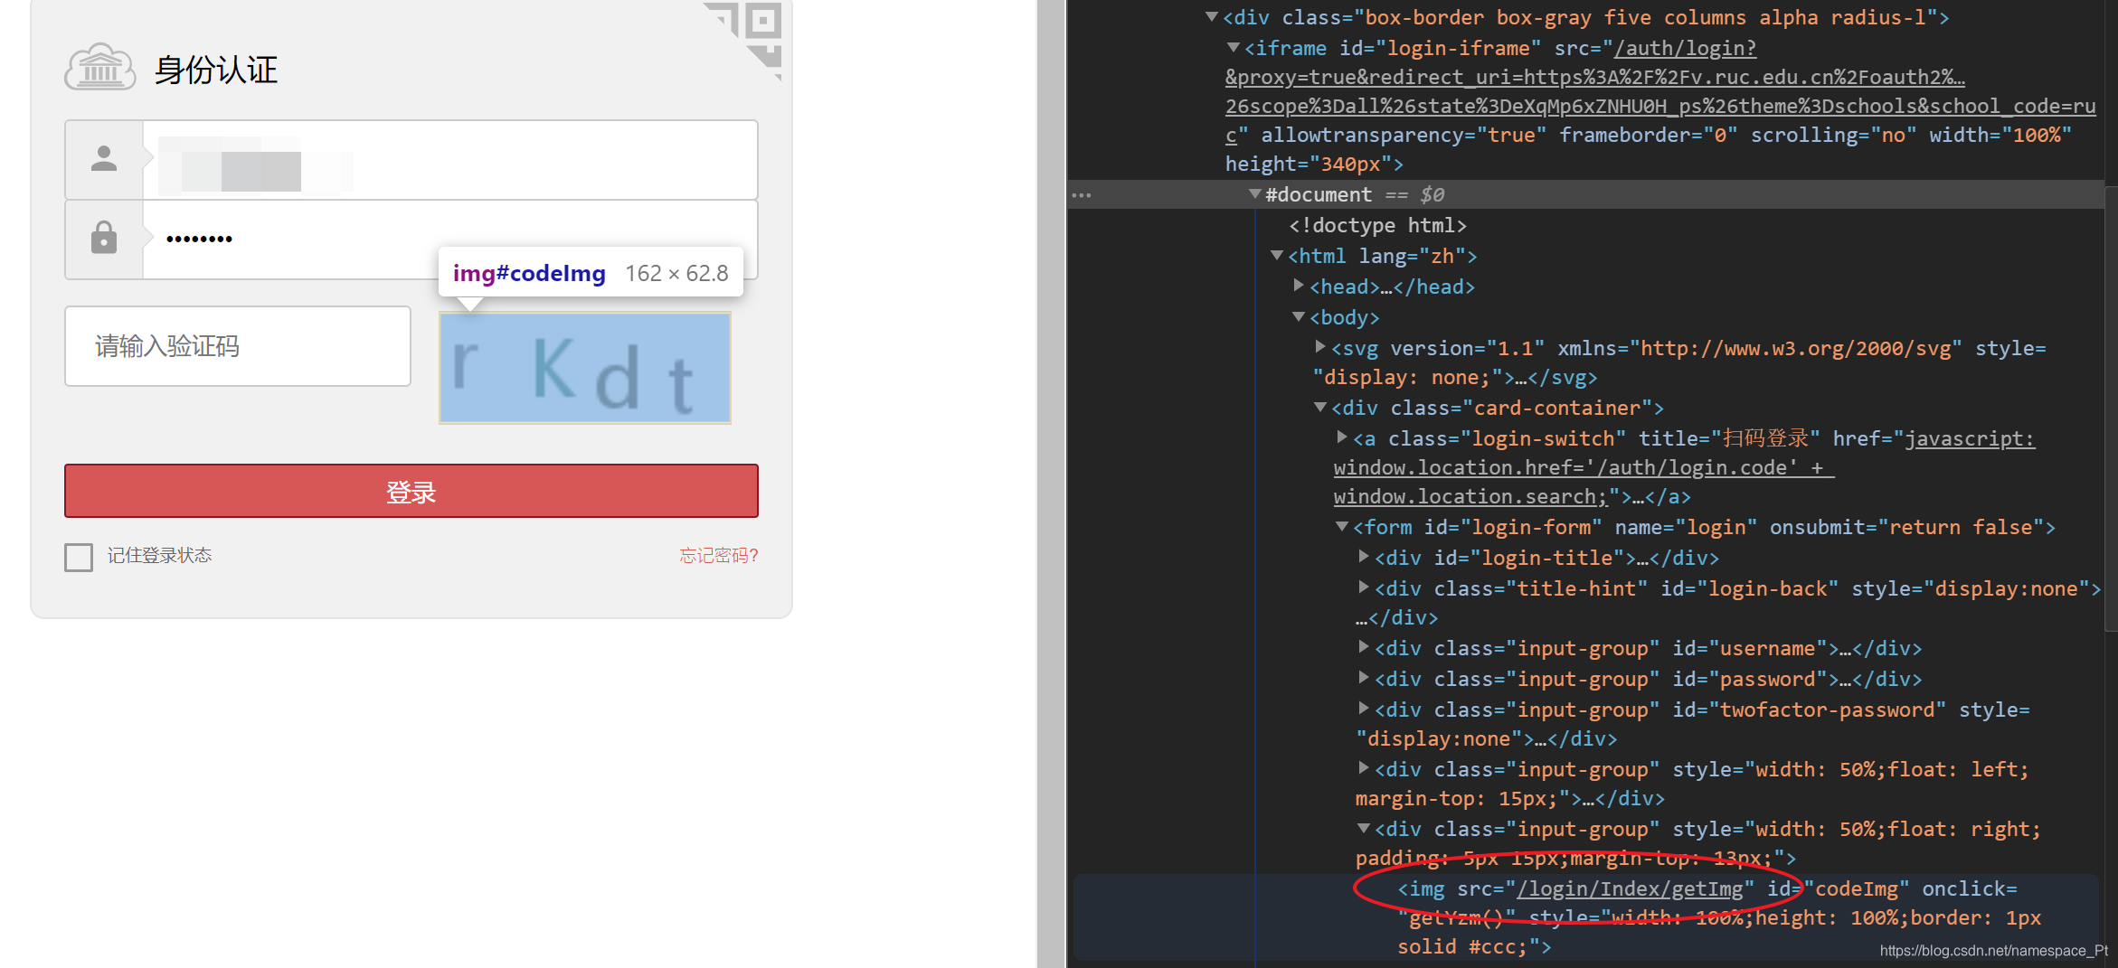
Task: Click the three-dot menu beside #document line
Action: 1082,194
